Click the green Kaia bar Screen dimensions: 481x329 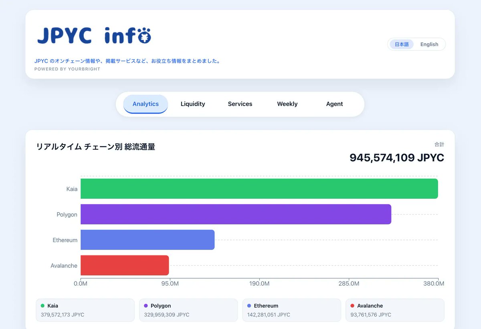pyautogui.click(x=259, y=189)
